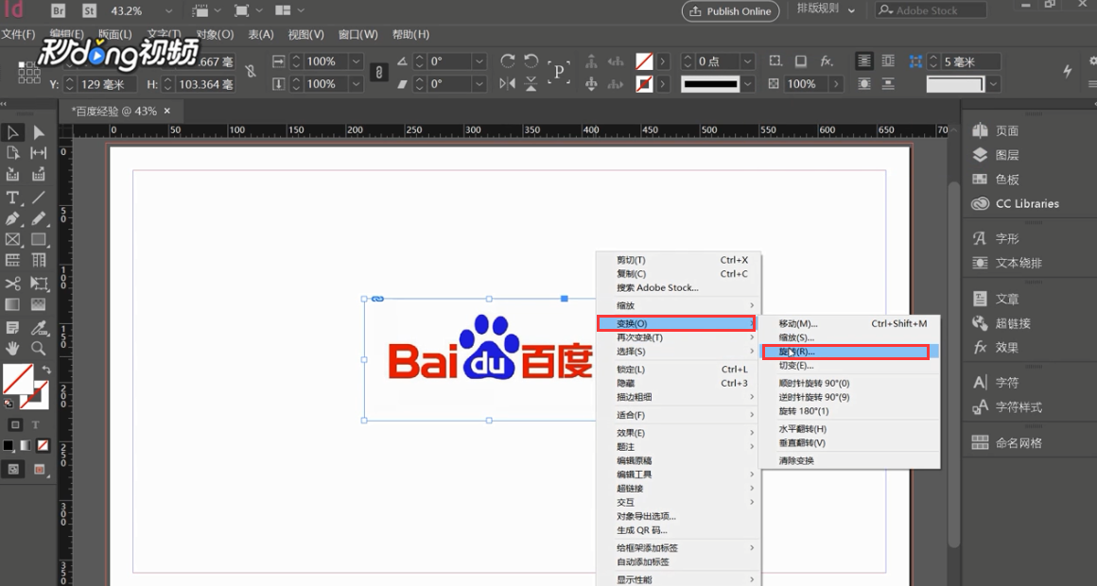Rotate 90° counterclockwise from control bar
Screen dimensions: 1097x586
(x=531, y=61)
